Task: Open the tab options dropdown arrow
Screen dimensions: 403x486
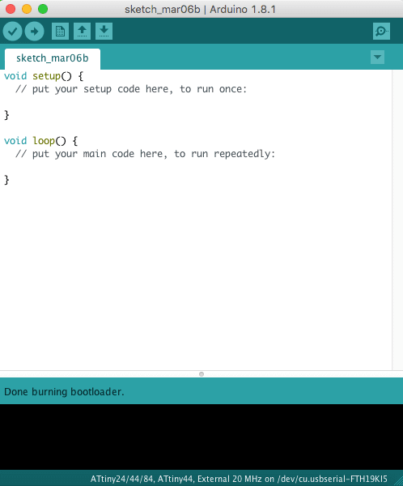Action: tap(377, 57)
